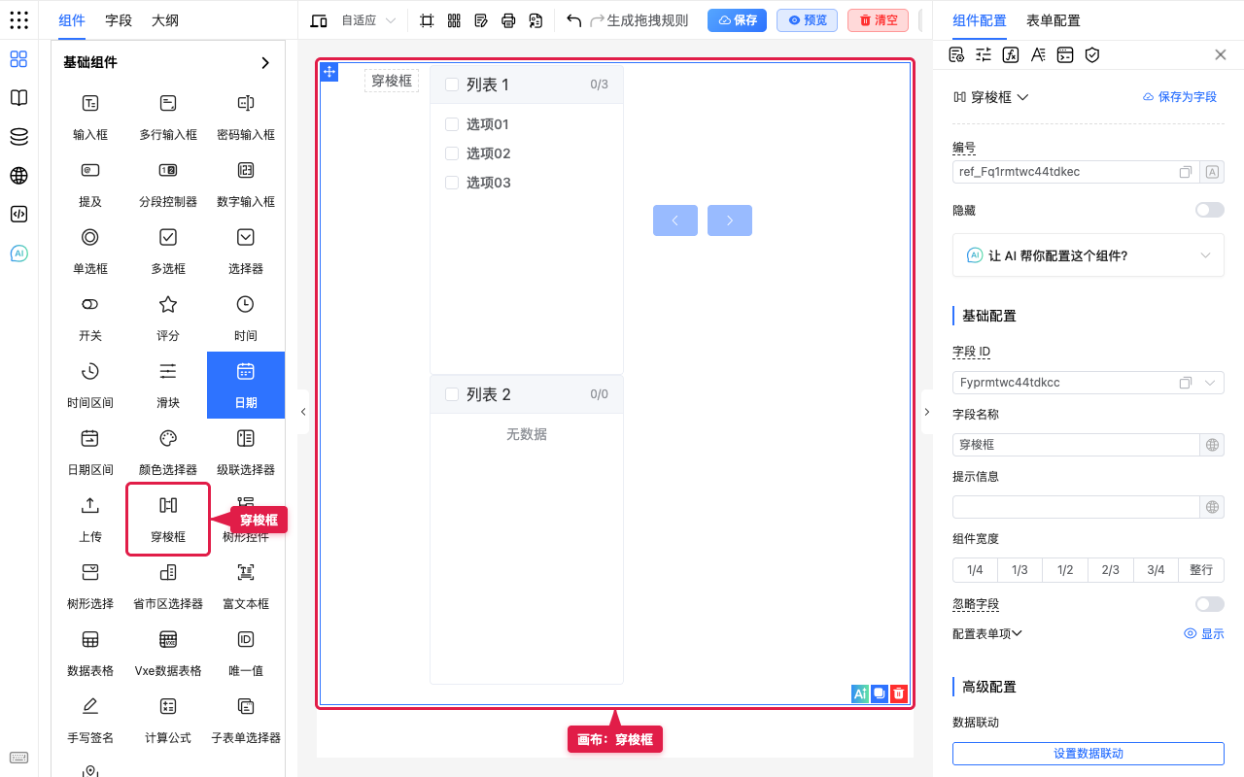Click the transfer left arrow button
The height and width of the screenshot is (777, 1244).
675,220
